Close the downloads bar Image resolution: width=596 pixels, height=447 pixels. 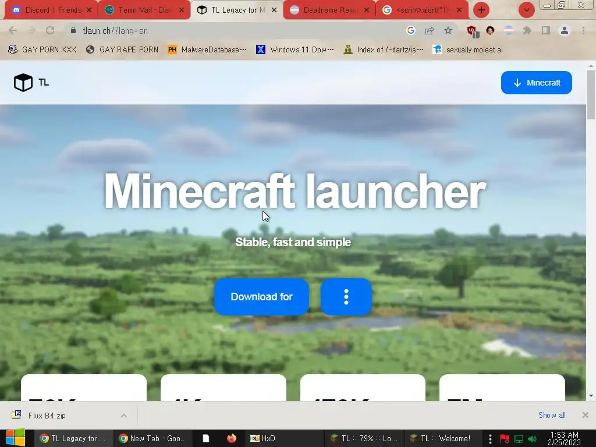[586, 415]
